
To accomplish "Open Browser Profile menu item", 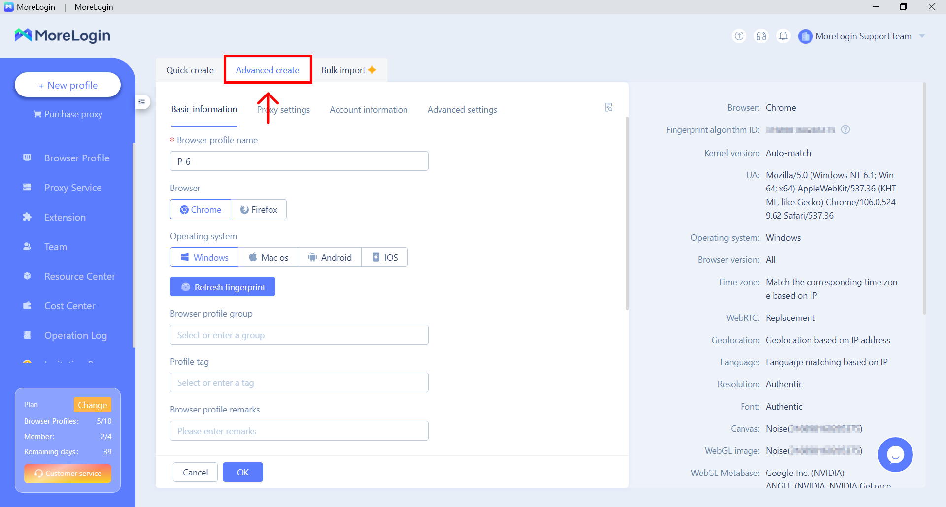I will pyautogui.click(x=77, y=158).
